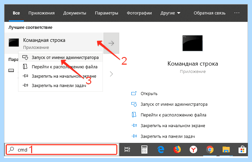Screen dimensions: 252x162
Task: Choose Закрепить на начальном экране in context menu
Action: pos(61,76)
